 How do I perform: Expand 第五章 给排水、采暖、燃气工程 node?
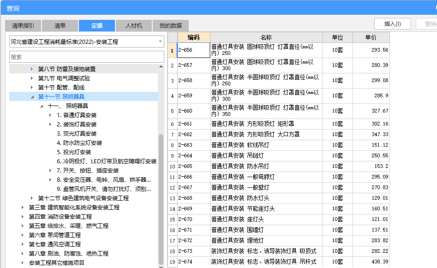coord(23,226)
